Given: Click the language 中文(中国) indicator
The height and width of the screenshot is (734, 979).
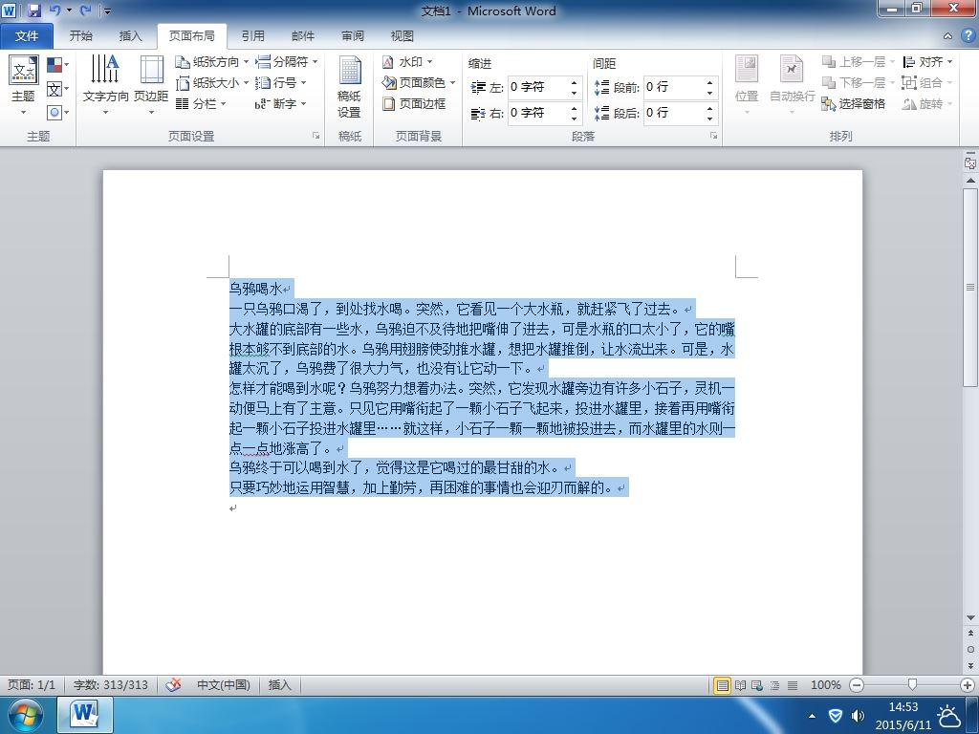Looking at the screenshot, I should tap(224, 684).
